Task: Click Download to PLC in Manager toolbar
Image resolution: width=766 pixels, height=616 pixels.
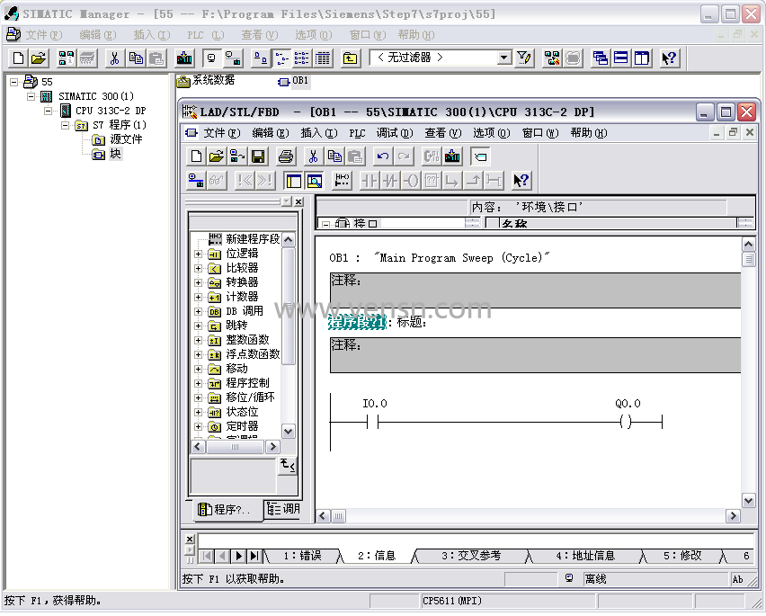Action: pyautogui.click(x=184, y=58)
